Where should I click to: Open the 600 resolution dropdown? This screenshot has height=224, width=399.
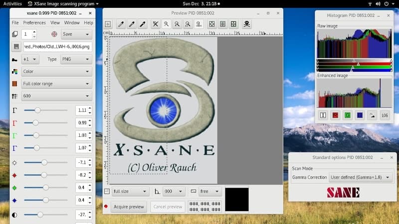click(x=56, y=96)
